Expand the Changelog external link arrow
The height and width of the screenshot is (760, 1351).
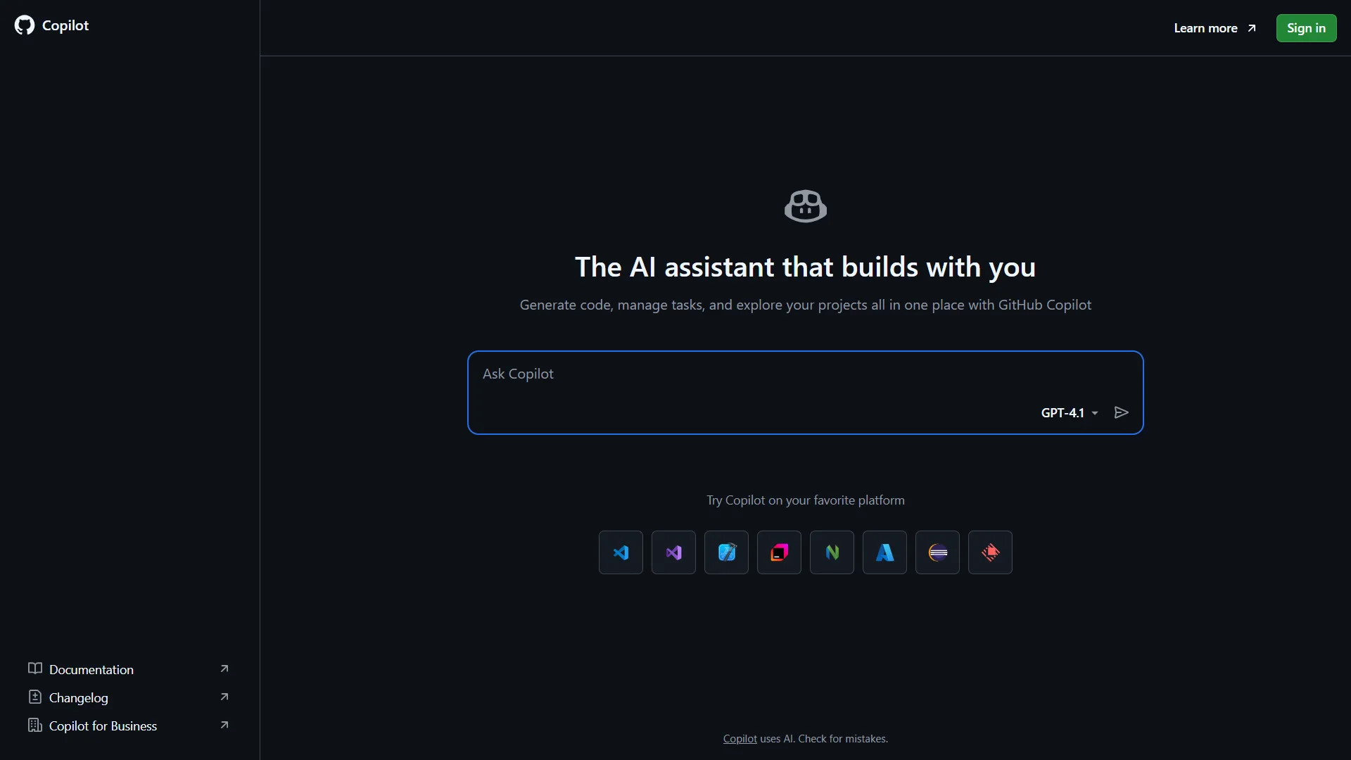(x=224, y=697)
